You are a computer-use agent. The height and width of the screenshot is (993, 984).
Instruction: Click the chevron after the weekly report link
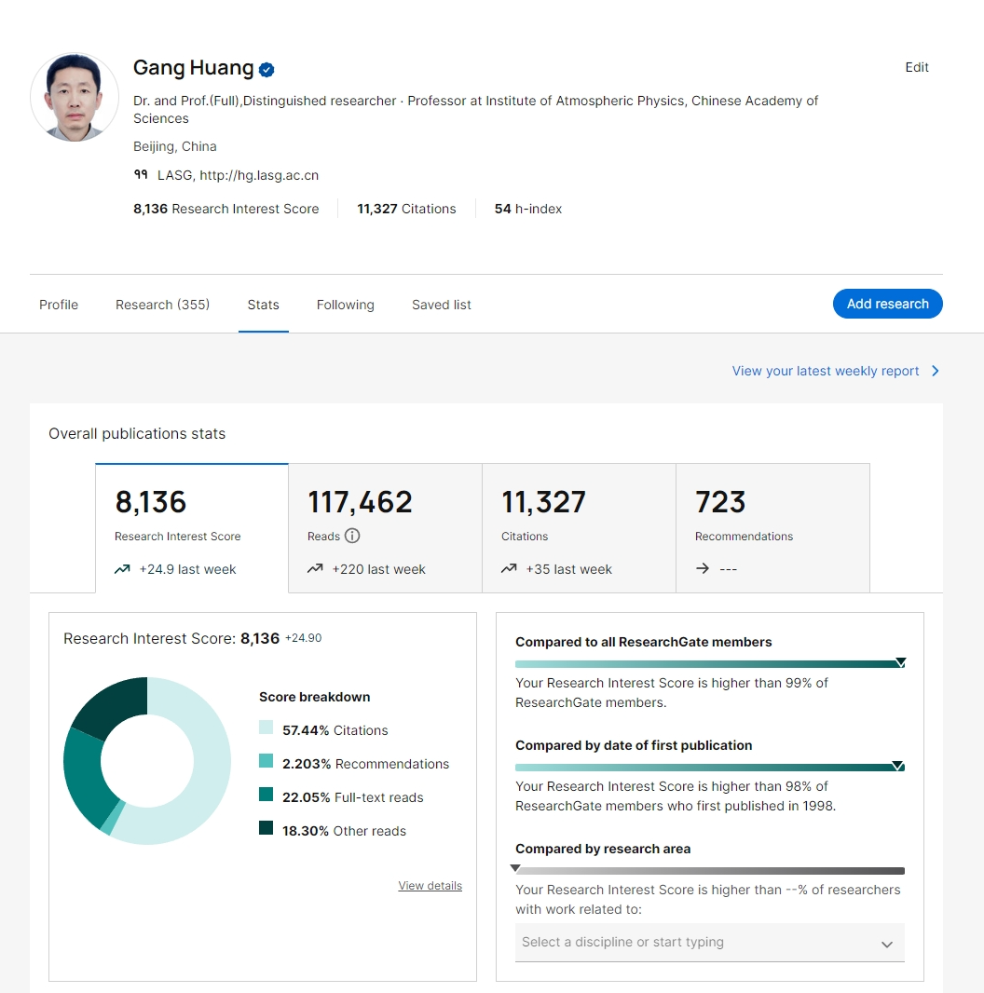(936, 371)
